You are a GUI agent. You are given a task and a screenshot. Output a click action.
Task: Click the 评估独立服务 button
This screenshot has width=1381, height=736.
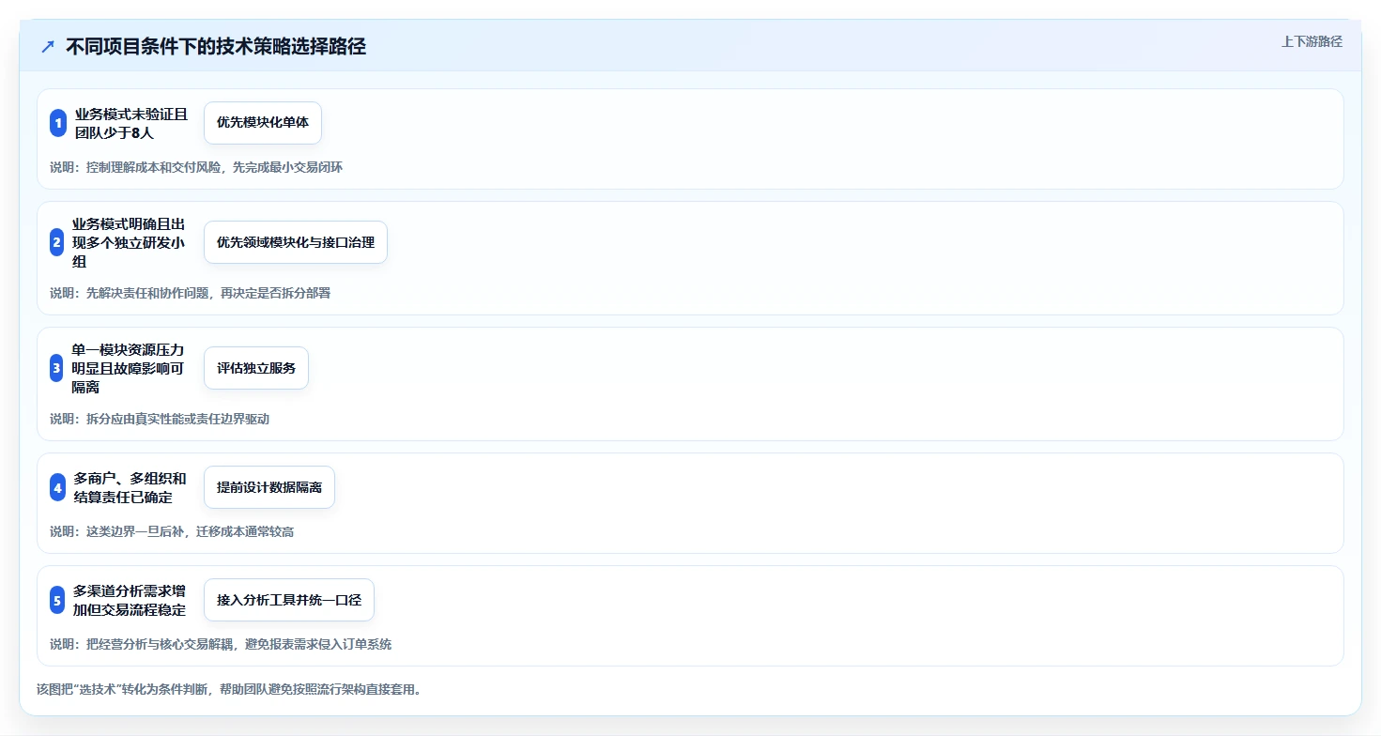pyautogui.click(x=256, y=368)
